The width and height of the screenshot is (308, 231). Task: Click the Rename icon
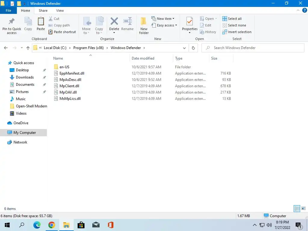coord(127,21)
